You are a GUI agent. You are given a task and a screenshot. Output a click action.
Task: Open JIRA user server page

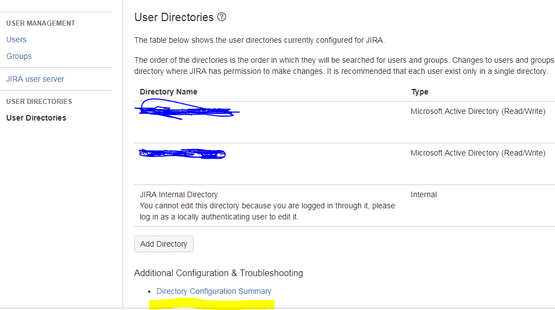point(35,79)
